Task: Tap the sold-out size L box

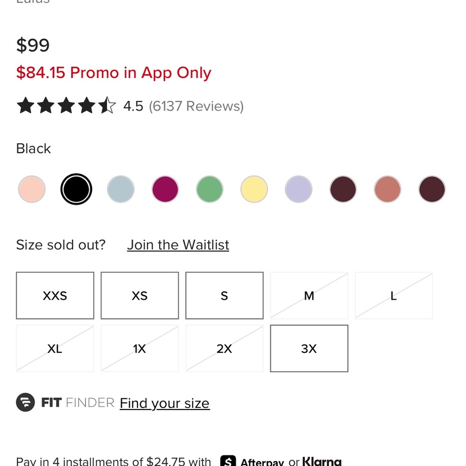Action: (394, 295)
